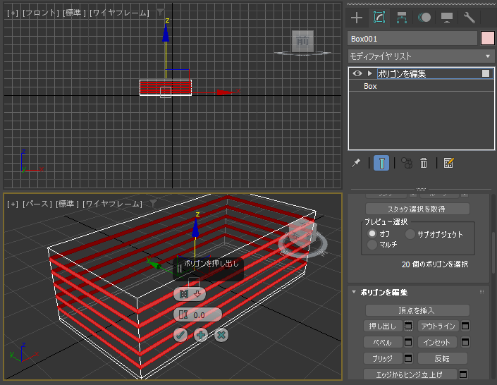Open アウトライン settings box icon
The height and width of the screenshot is (385, 497).
tap(465, 326)
